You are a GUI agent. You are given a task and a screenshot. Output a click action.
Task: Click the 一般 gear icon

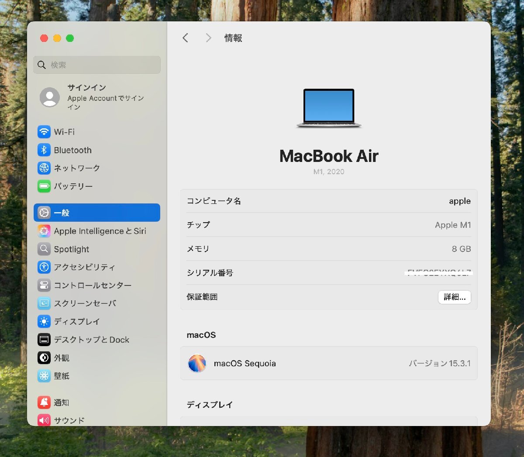pyautogui.click(x=44, y=213)
